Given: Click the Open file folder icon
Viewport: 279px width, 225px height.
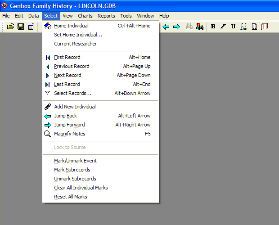Looking at the screenshot, I should [x=10, y=27].
